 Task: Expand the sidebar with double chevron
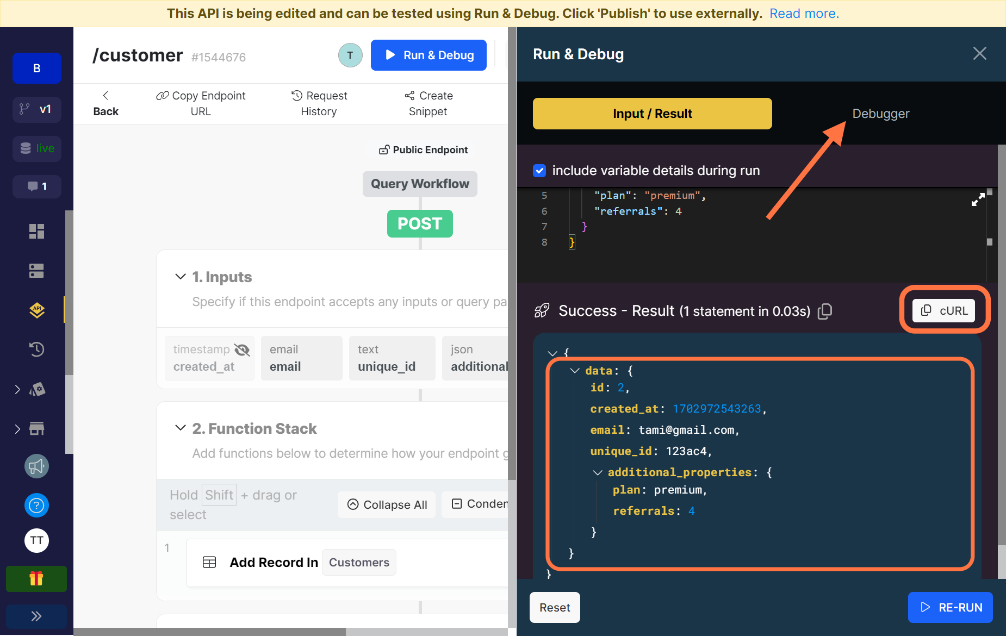36,616
